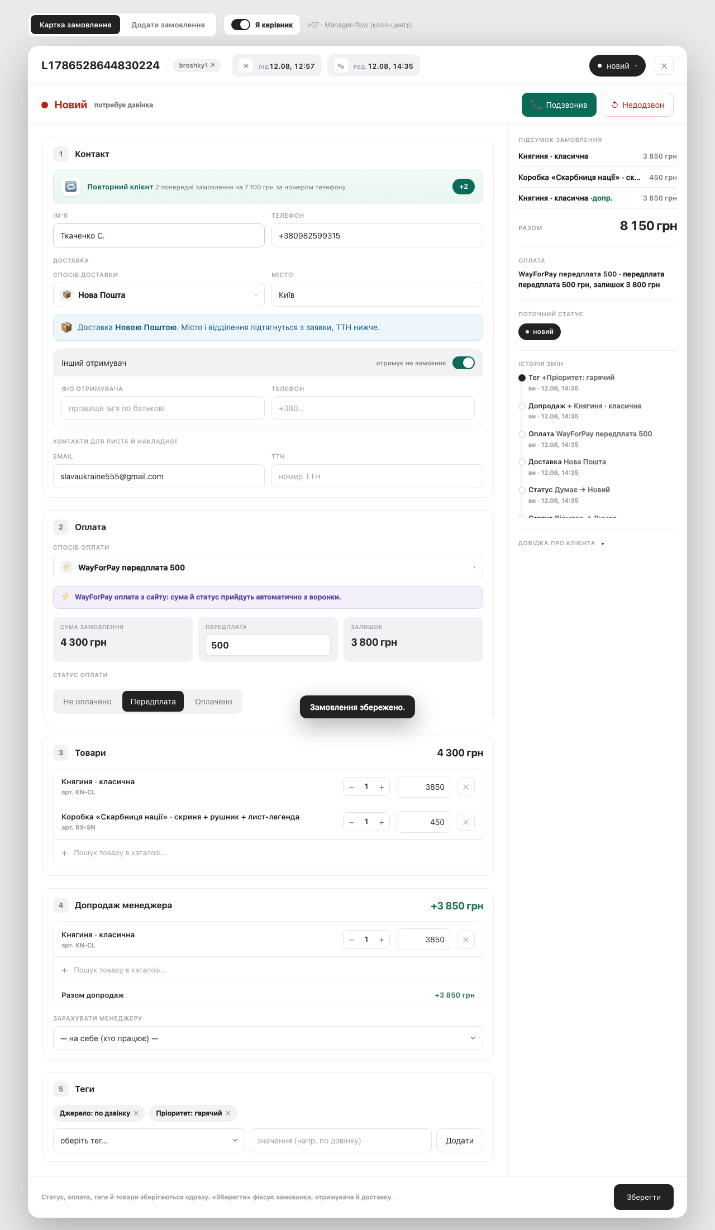715x1230 pixels.
Task: Click the lead date snowflake icon
Action: point(246,66)
